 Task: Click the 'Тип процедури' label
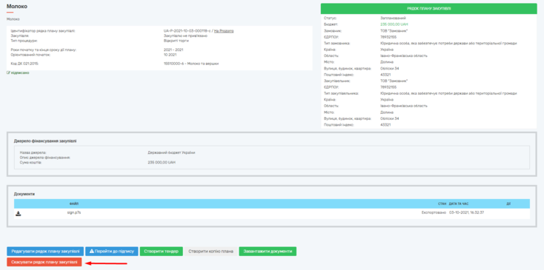coord(24,41)
